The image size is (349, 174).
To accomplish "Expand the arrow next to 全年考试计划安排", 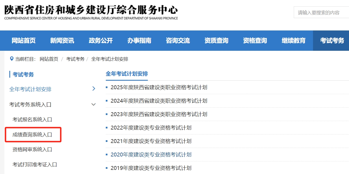I will coord(94,89).
